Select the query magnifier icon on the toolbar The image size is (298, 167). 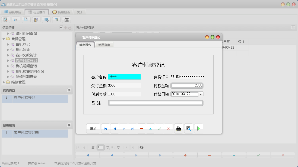pos(5,19)
